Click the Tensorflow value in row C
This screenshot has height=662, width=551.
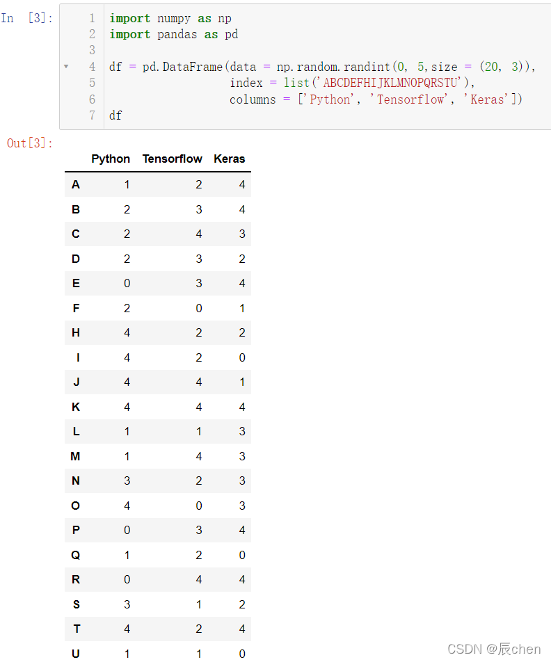click(x=198, y=234)
